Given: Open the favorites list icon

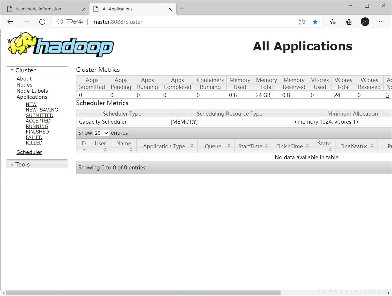Looking at the screenshot, I should (333, 22).
